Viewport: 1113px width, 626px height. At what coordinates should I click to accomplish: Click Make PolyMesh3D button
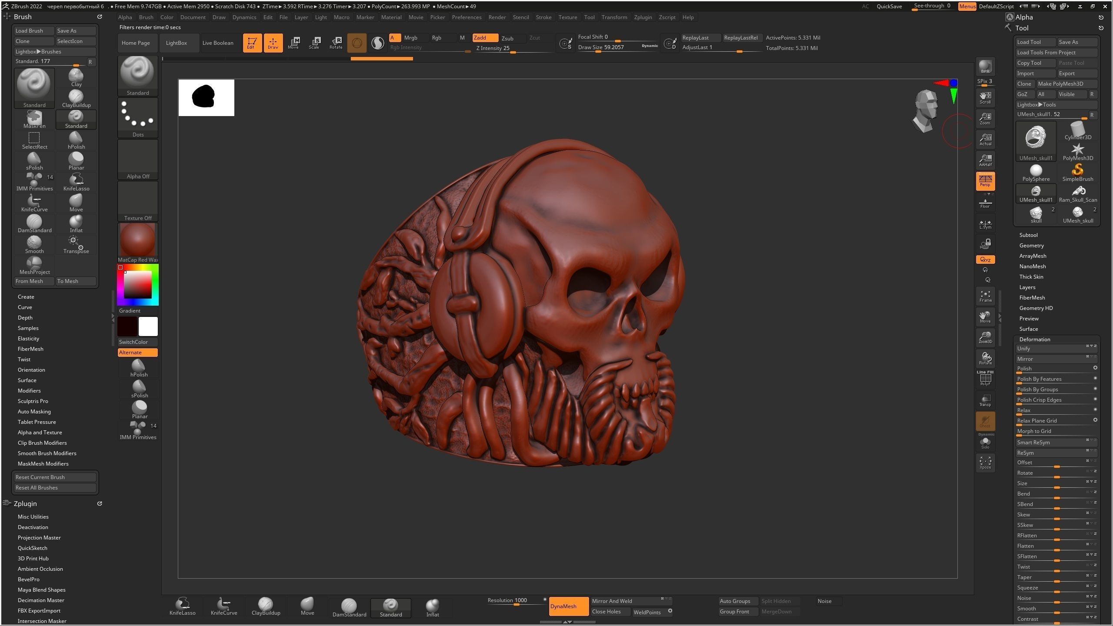1066,83
